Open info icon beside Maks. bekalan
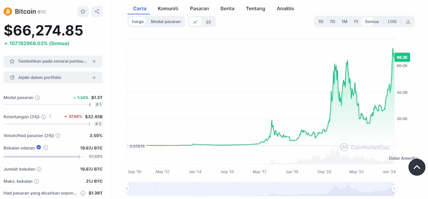428x199 pixels. 36,181
